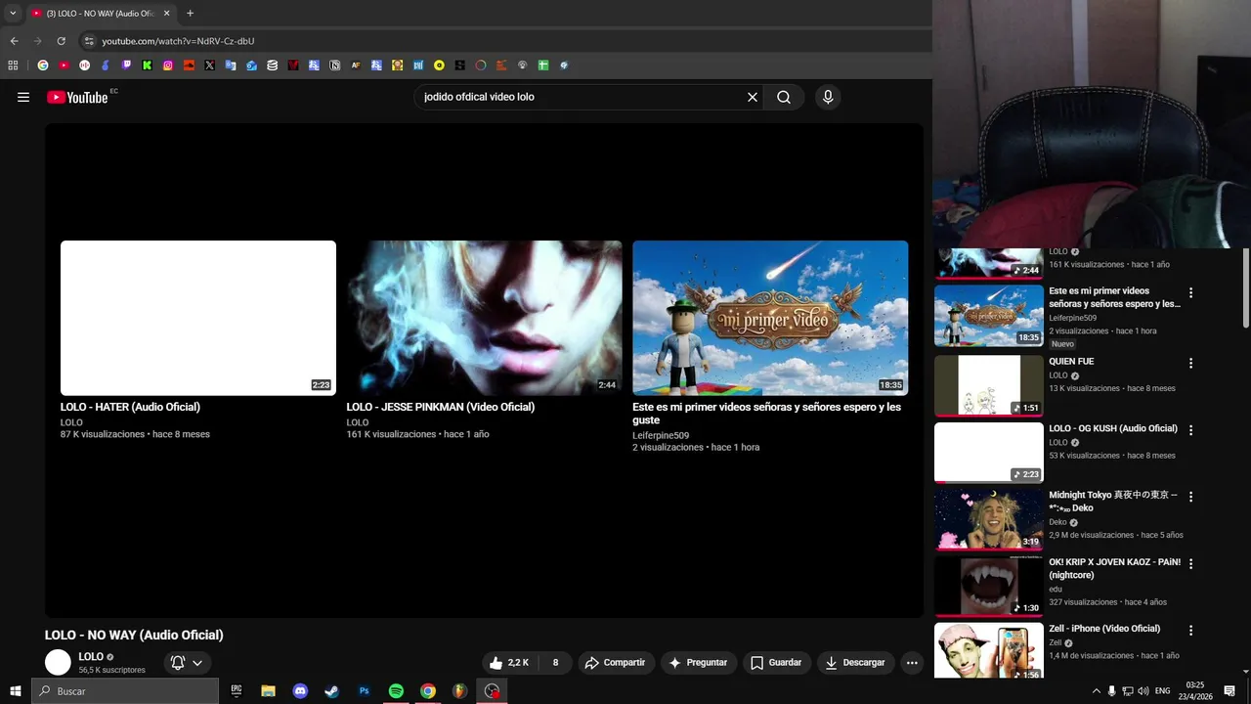Open the volume control in system tray
The height and width of the screenshot is (704, 1251).
point(1143,691)
